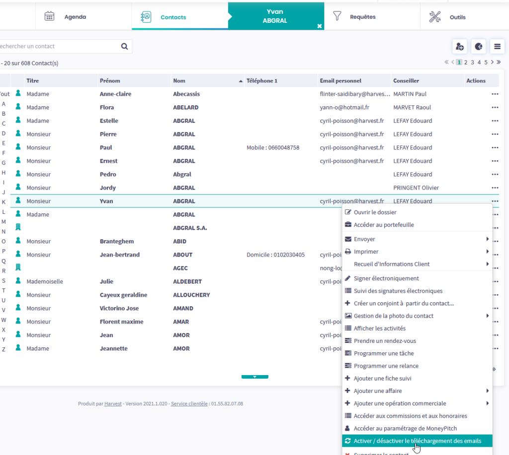Open actions dots for Paul ABGRAL
The width and height of the screenshot is (509, 455).
coord(495,147)
